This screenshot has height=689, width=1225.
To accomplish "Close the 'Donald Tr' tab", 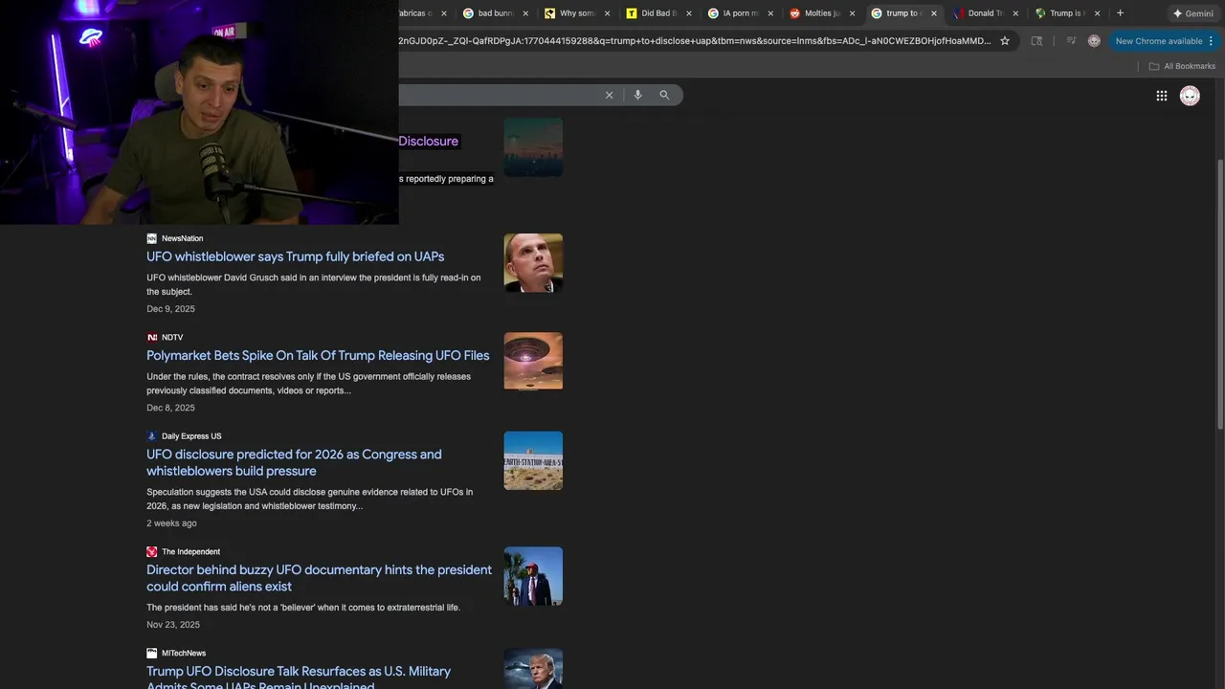I will (1015, 13).
